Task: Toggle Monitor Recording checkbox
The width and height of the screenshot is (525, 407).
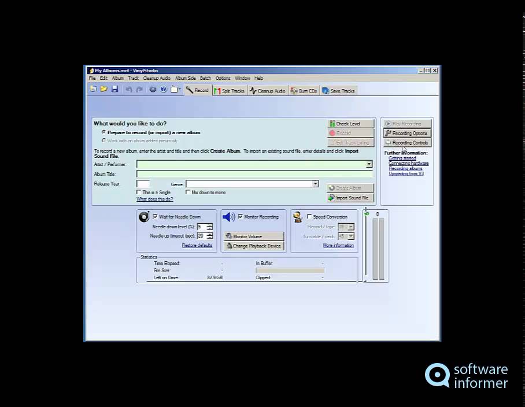Action: click(x=241, y=217)
